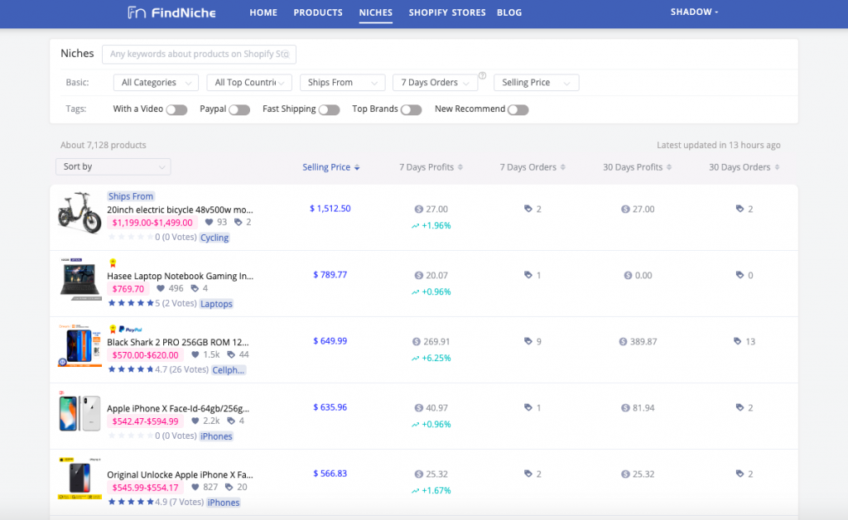Open the Black Shark 2 PRO product link
848x520 pixels.
pyautogui.click(x=178, y=342)
